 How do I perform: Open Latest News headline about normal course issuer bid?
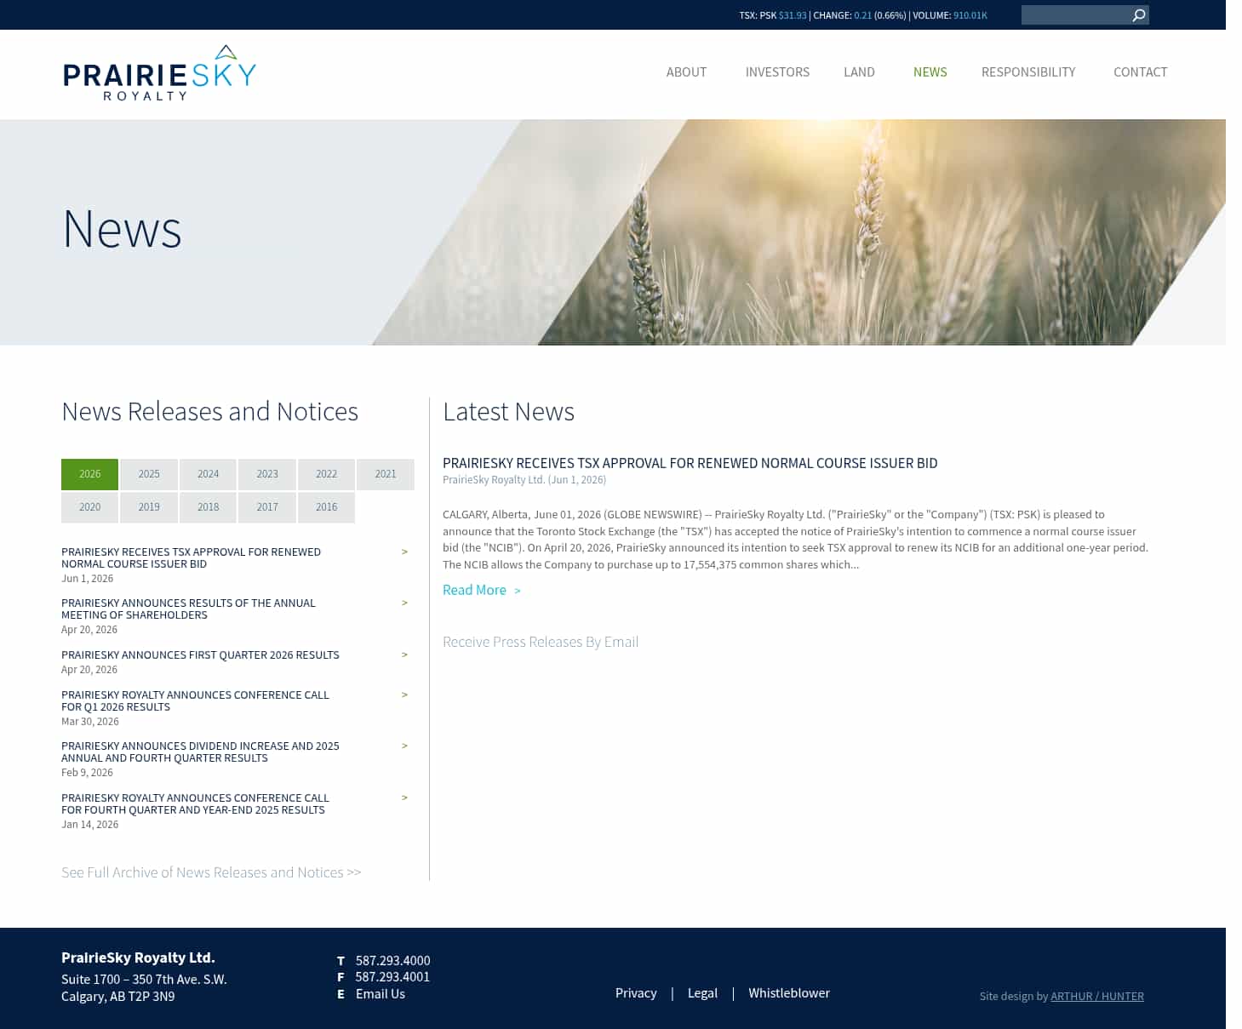(x=690, y=463)
